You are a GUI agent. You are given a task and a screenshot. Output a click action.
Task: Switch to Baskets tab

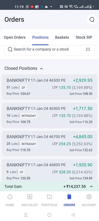tap(62, 37)
